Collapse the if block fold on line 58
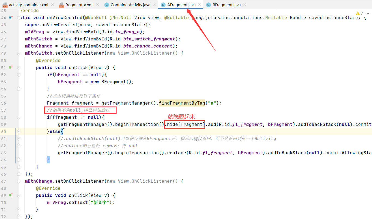Viewport: 372px width, 219px height. point(19,117)
